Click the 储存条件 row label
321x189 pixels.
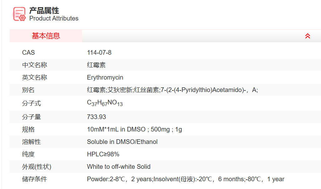pyautogui.click(x=35, y=179)
